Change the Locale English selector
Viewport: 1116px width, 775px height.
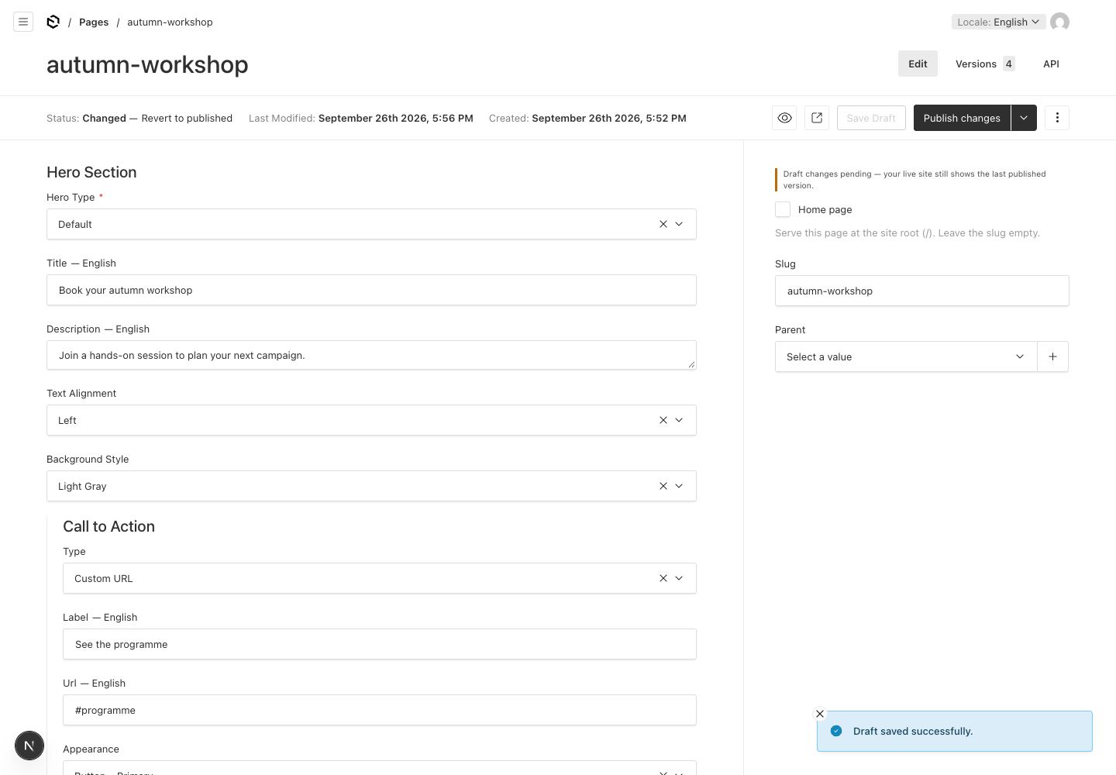coord(998,22)
